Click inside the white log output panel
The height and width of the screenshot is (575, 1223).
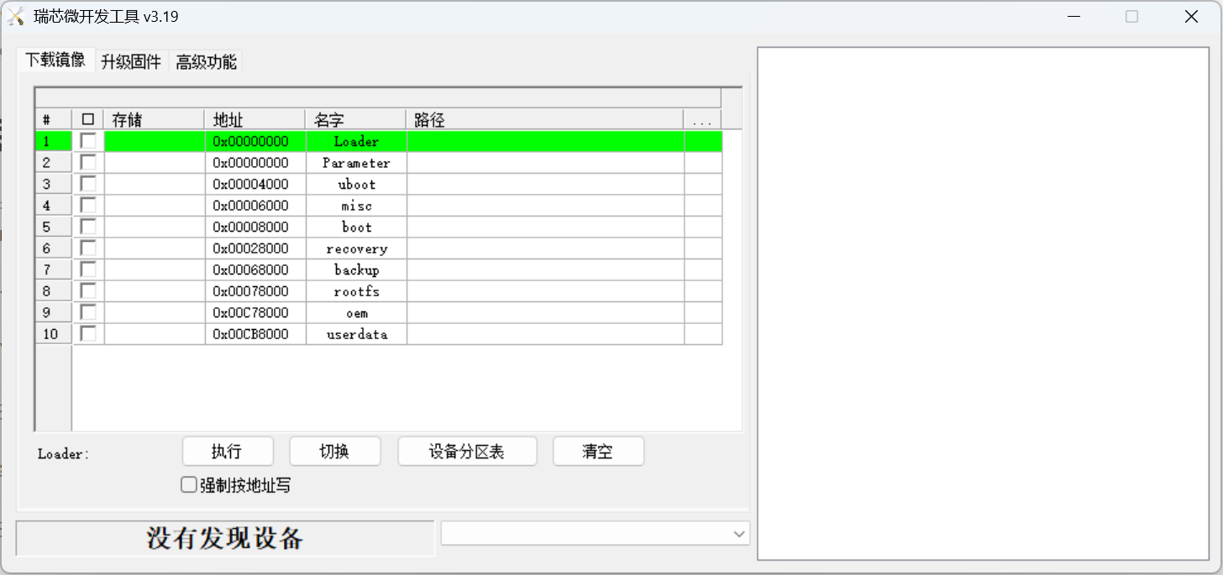tap(983, 303)
